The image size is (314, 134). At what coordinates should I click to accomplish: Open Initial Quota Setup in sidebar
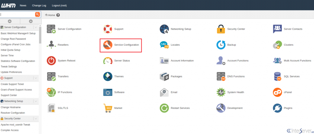coord(11,50)
